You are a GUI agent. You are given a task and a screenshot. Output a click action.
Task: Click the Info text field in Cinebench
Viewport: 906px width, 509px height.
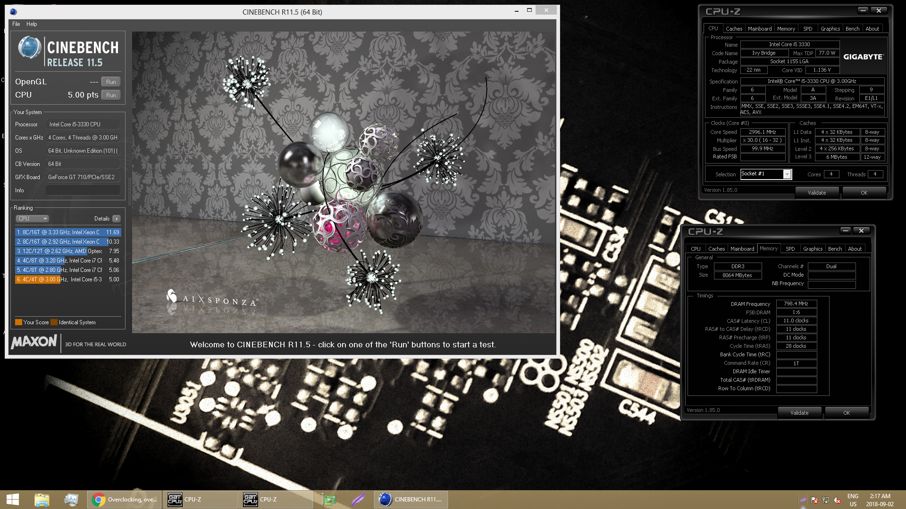[x=83, y=190]
